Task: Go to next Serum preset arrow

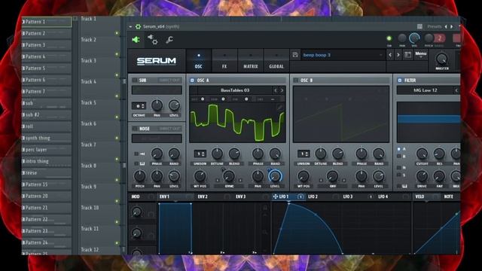Action: [398, 55]
